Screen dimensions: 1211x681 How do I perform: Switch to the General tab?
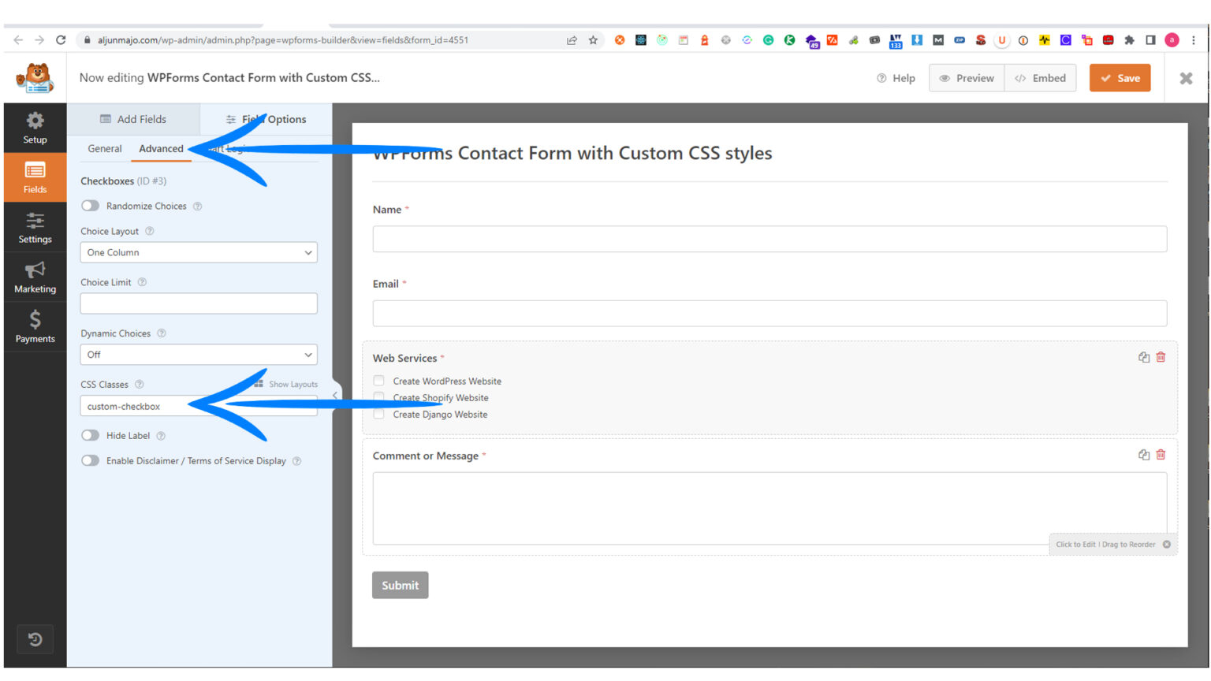click(105, 149)
